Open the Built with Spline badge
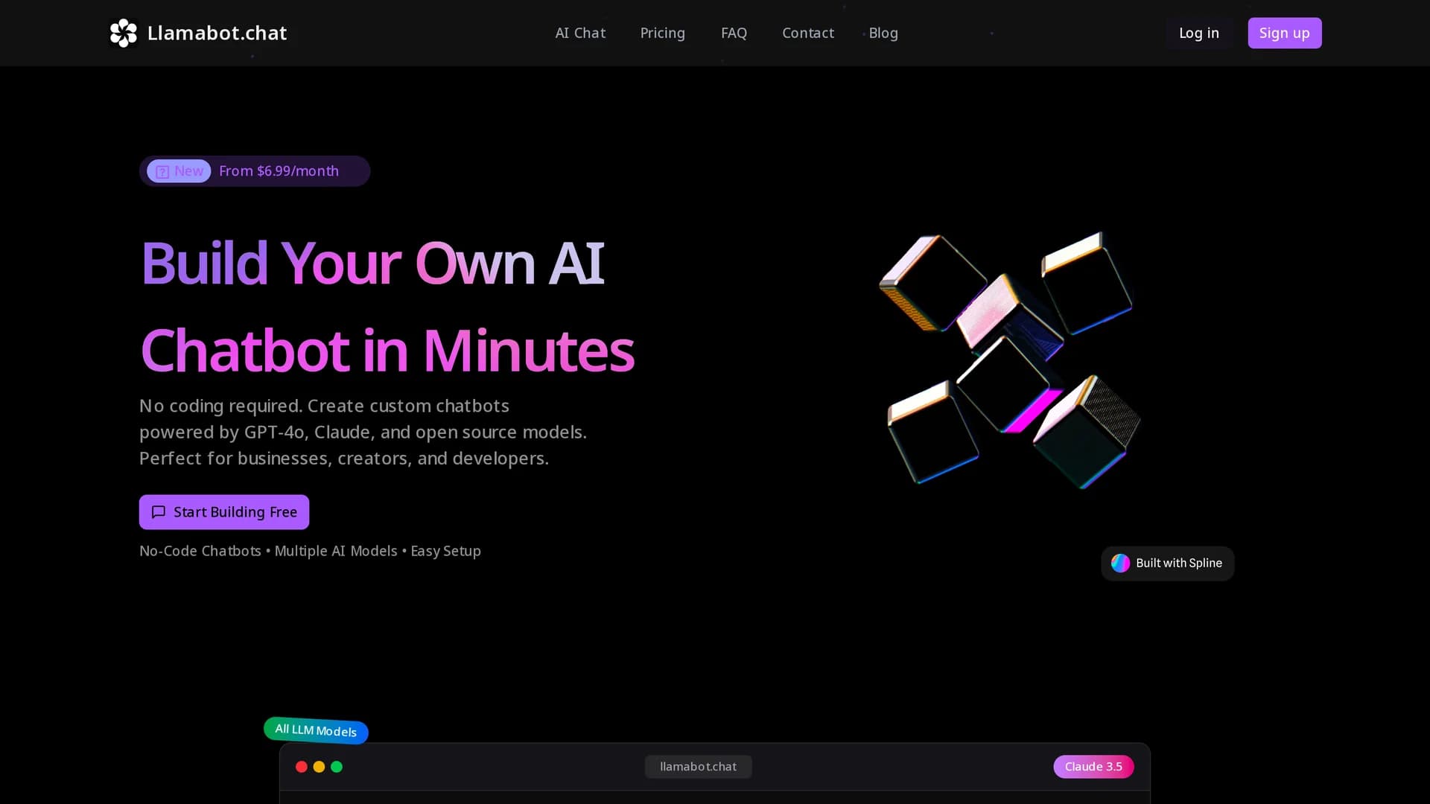The width and height of the screenshot is (1430, 804). pyautogui.click(x=1167, y=564)
